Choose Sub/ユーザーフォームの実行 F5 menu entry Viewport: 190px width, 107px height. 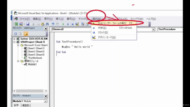pos(114,23)
